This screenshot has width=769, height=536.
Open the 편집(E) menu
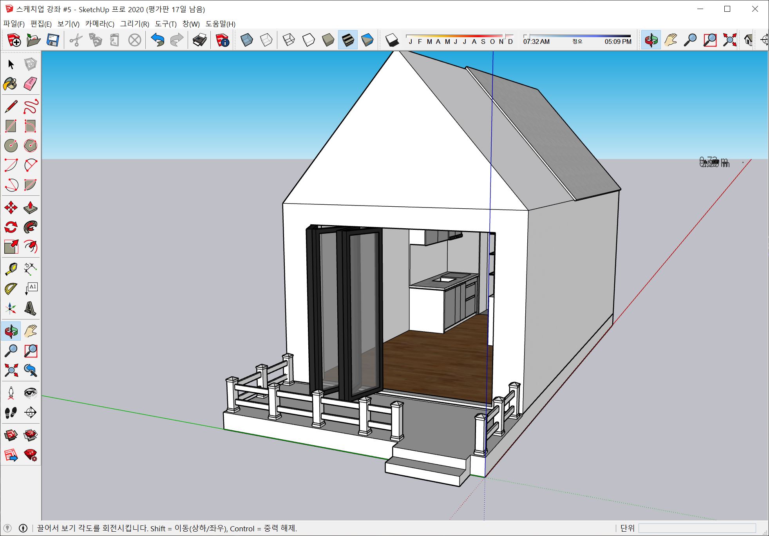click(41, 24)
